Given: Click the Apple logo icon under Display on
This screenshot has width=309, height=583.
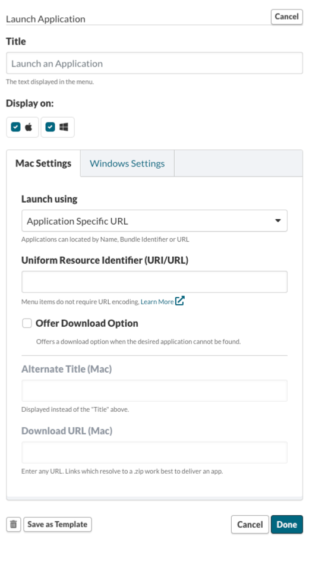Looking at the screenshot, I should coord(29,127).
